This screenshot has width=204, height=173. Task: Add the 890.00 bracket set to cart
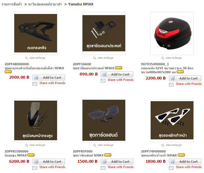(x=117, y=74)
